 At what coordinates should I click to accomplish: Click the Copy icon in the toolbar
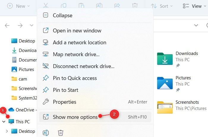click(64, 6)
